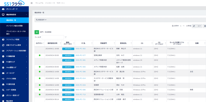The width and height of the screenshot is (206, 102).
Task: Sort by 使用者名 column arrow
Action: (131, 43)
